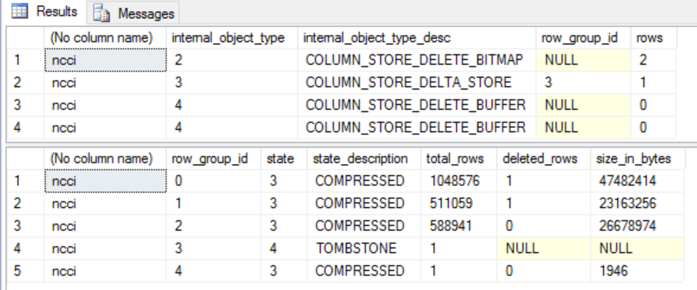Click the deleted_rows column header
Viewport: 697px width, 290px height.
tap(544, 158)
